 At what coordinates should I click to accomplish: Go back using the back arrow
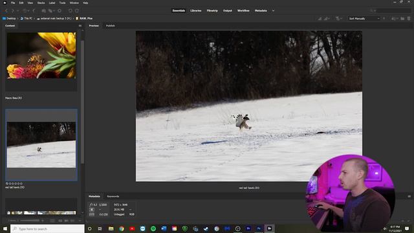(6, 11)
